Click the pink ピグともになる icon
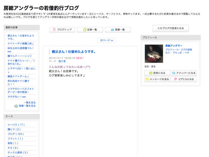Viewport: 209px width, 157px height. pyautogui.click(x=176, y=79)
